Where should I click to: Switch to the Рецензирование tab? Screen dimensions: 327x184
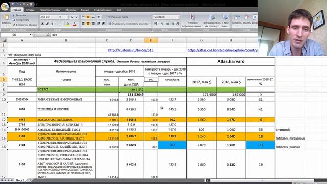coord(103,10)
